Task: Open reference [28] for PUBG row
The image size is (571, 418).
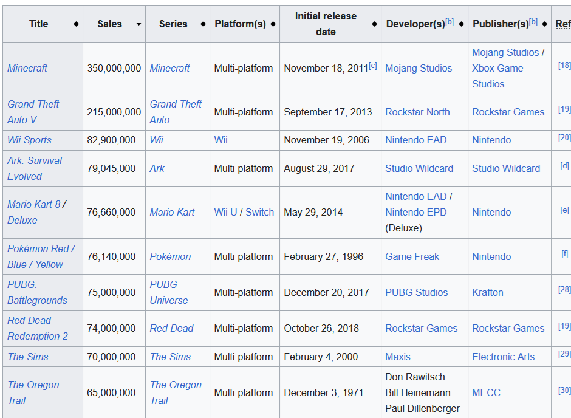Action: [564, 290]
